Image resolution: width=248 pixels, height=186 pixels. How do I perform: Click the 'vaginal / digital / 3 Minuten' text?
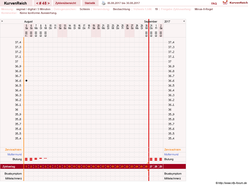tap(33, 9)
